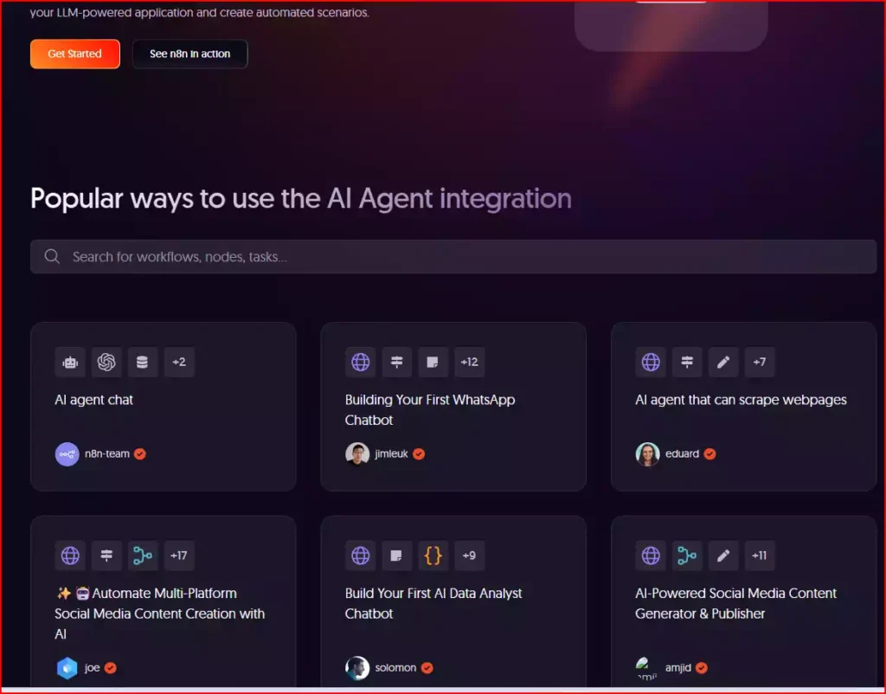Click the robot icon on AI agent chat card

[x=70, y=362]
